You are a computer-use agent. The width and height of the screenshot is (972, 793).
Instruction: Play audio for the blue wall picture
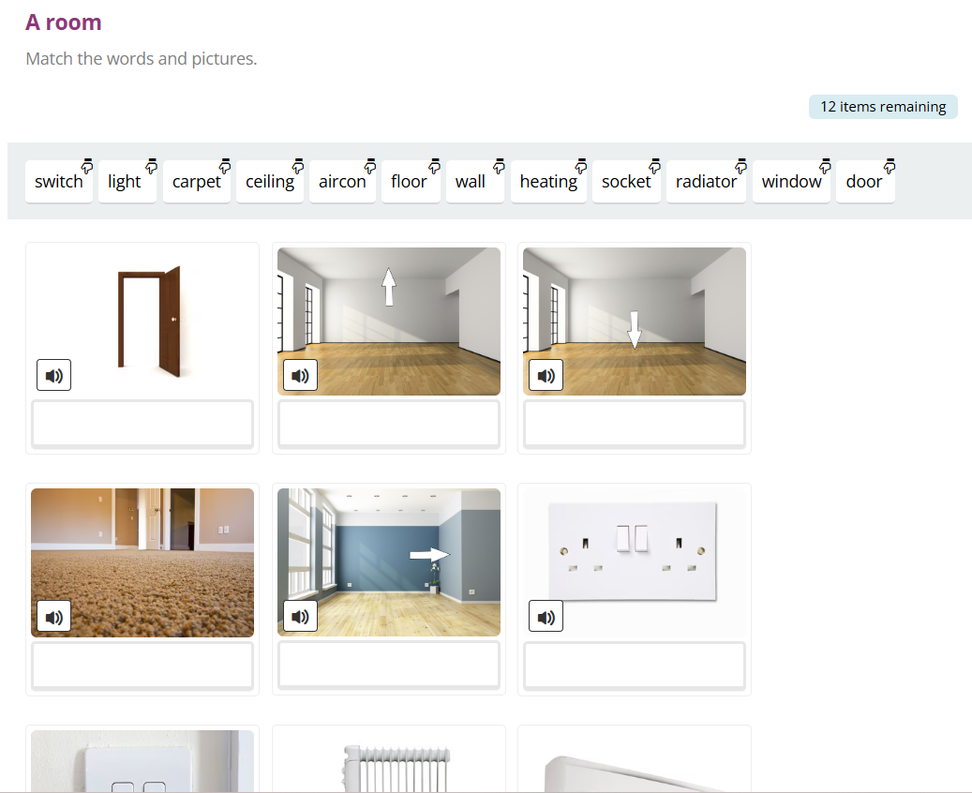[x=300, y=617]
